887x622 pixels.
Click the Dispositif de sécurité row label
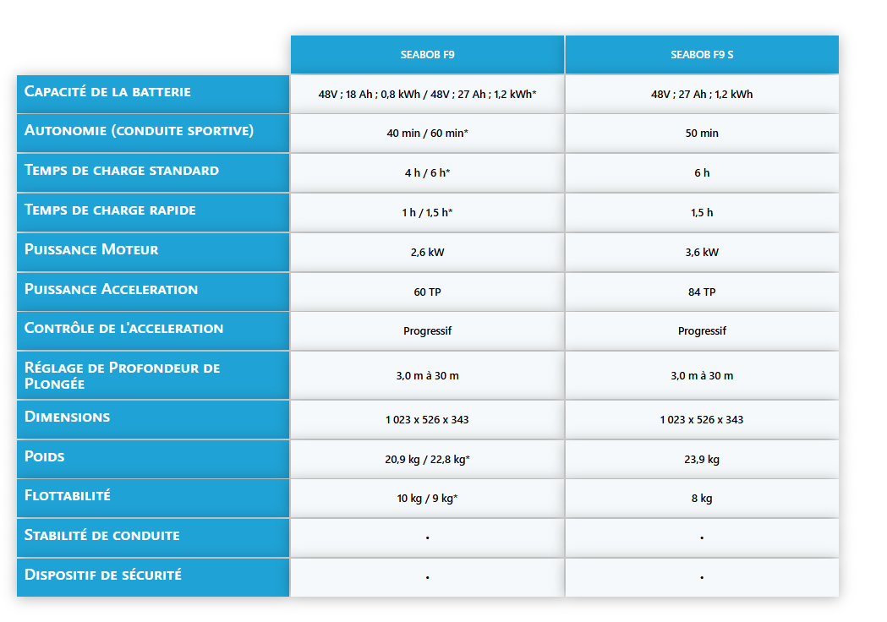[102, 576]
